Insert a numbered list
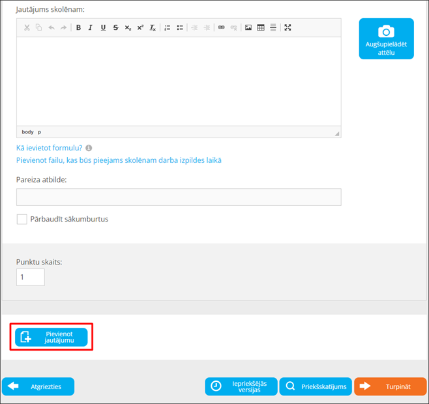Viewport: 429px width, 404px height. tap(168, 27)
